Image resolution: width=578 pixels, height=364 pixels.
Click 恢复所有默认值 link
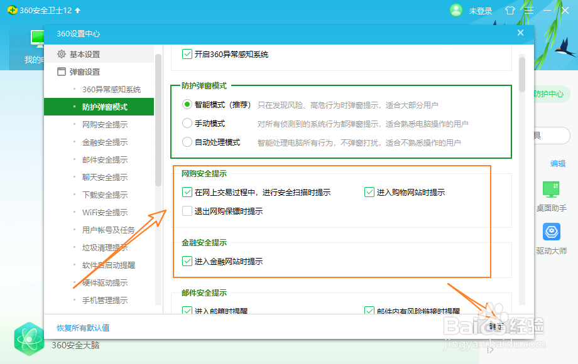tap(83, 328)
